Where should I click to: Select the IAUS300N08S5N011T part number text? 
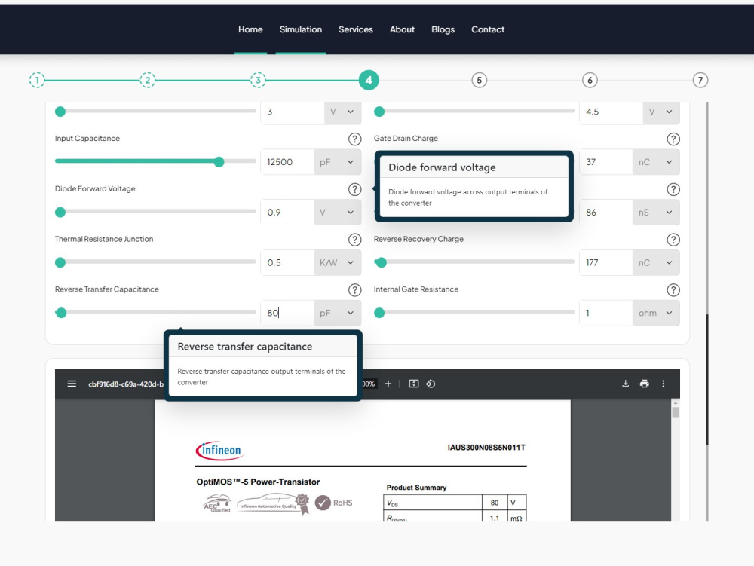point(486,448)
